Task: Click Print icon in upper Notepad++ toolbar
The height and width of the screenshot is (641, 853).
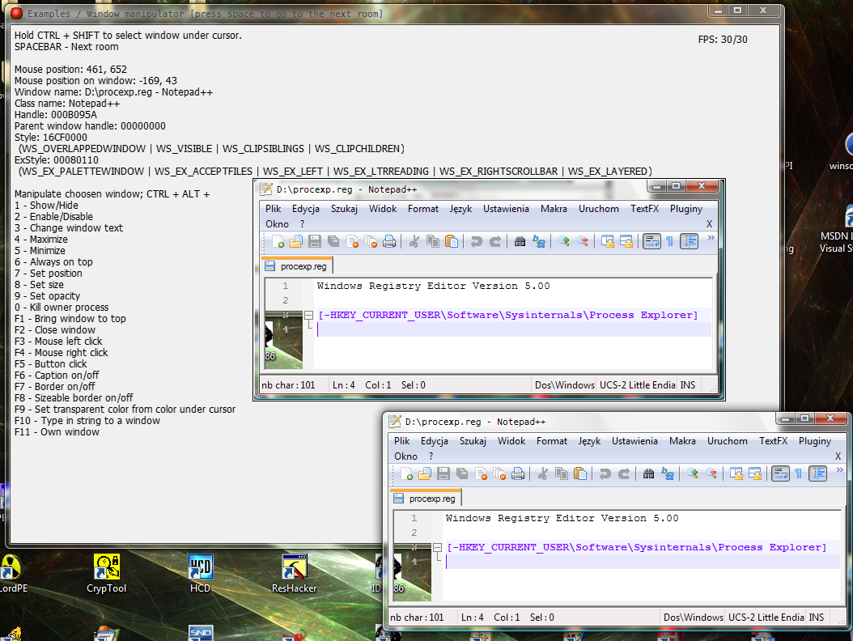Action: point(389,241)
